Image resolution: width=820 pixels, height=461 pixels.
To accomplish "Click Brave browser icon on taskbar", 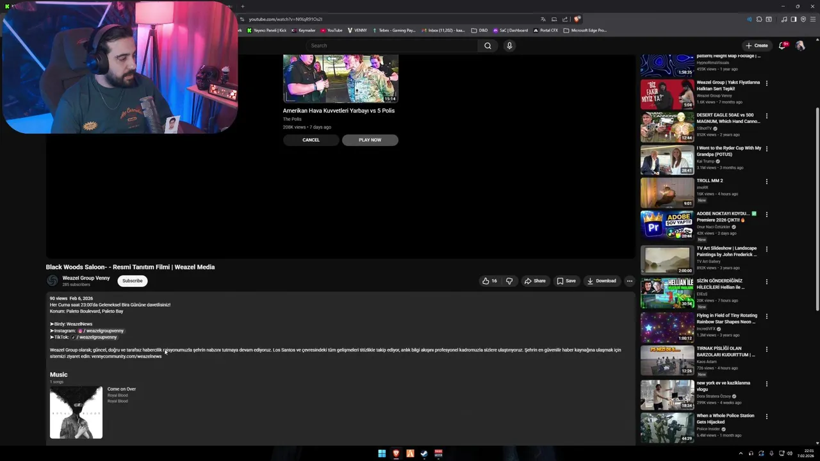I will pos(396,453).
